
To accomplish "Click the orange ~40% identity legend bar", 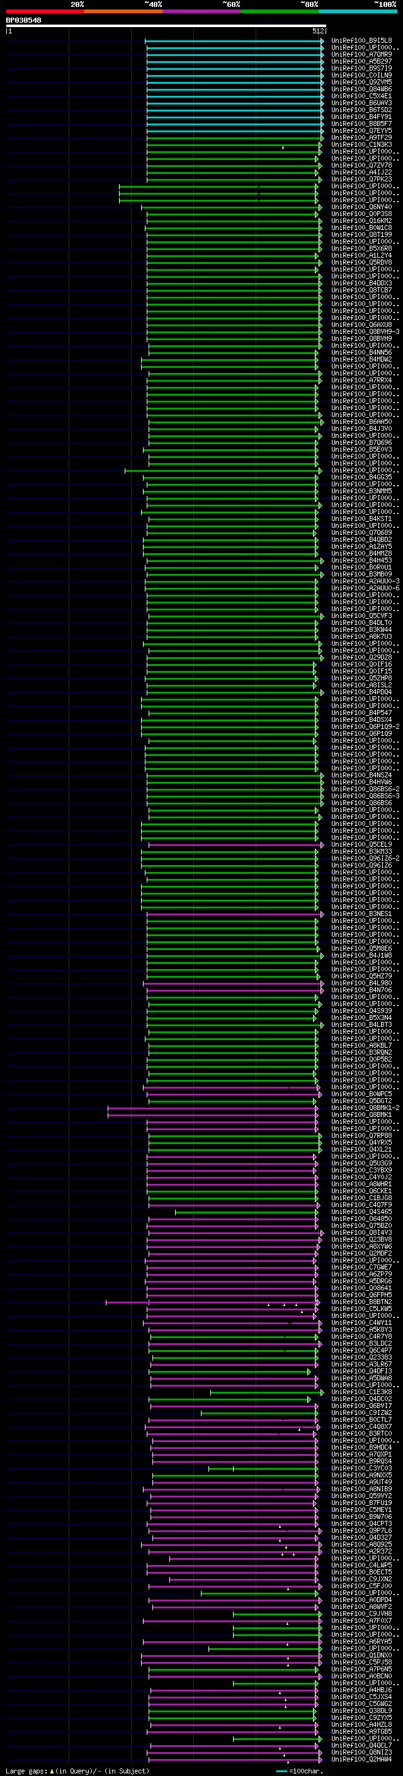I will [123, 11].
